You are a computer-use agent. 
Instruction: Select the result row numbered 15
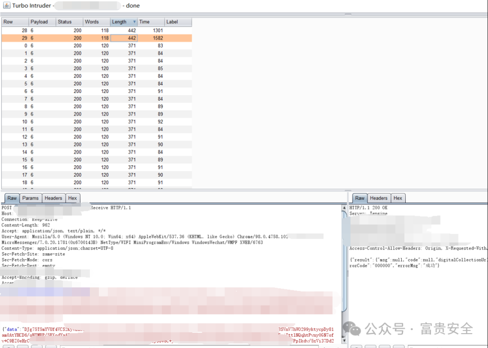click(x=97, y=160)
